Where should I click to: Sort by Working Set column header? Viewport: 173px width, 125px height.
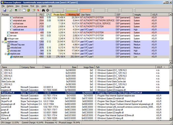pyautogui.click(x=73, y=15)
